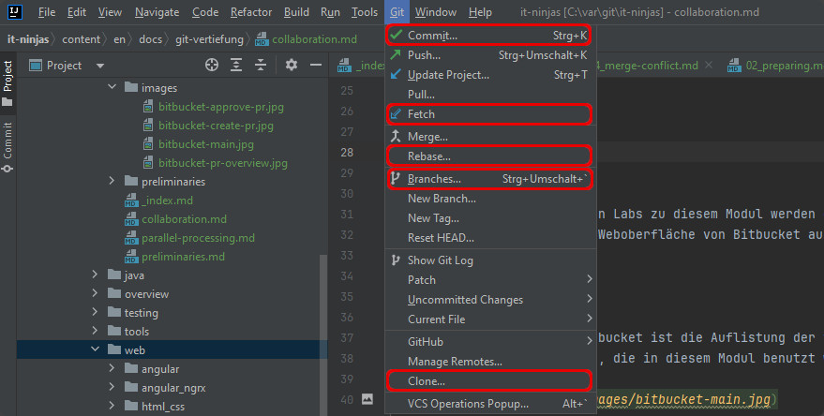Screen dimensions: 824x416
Task: Expand the testing folder
Action: pyautogui.click(x=95, y=312)
